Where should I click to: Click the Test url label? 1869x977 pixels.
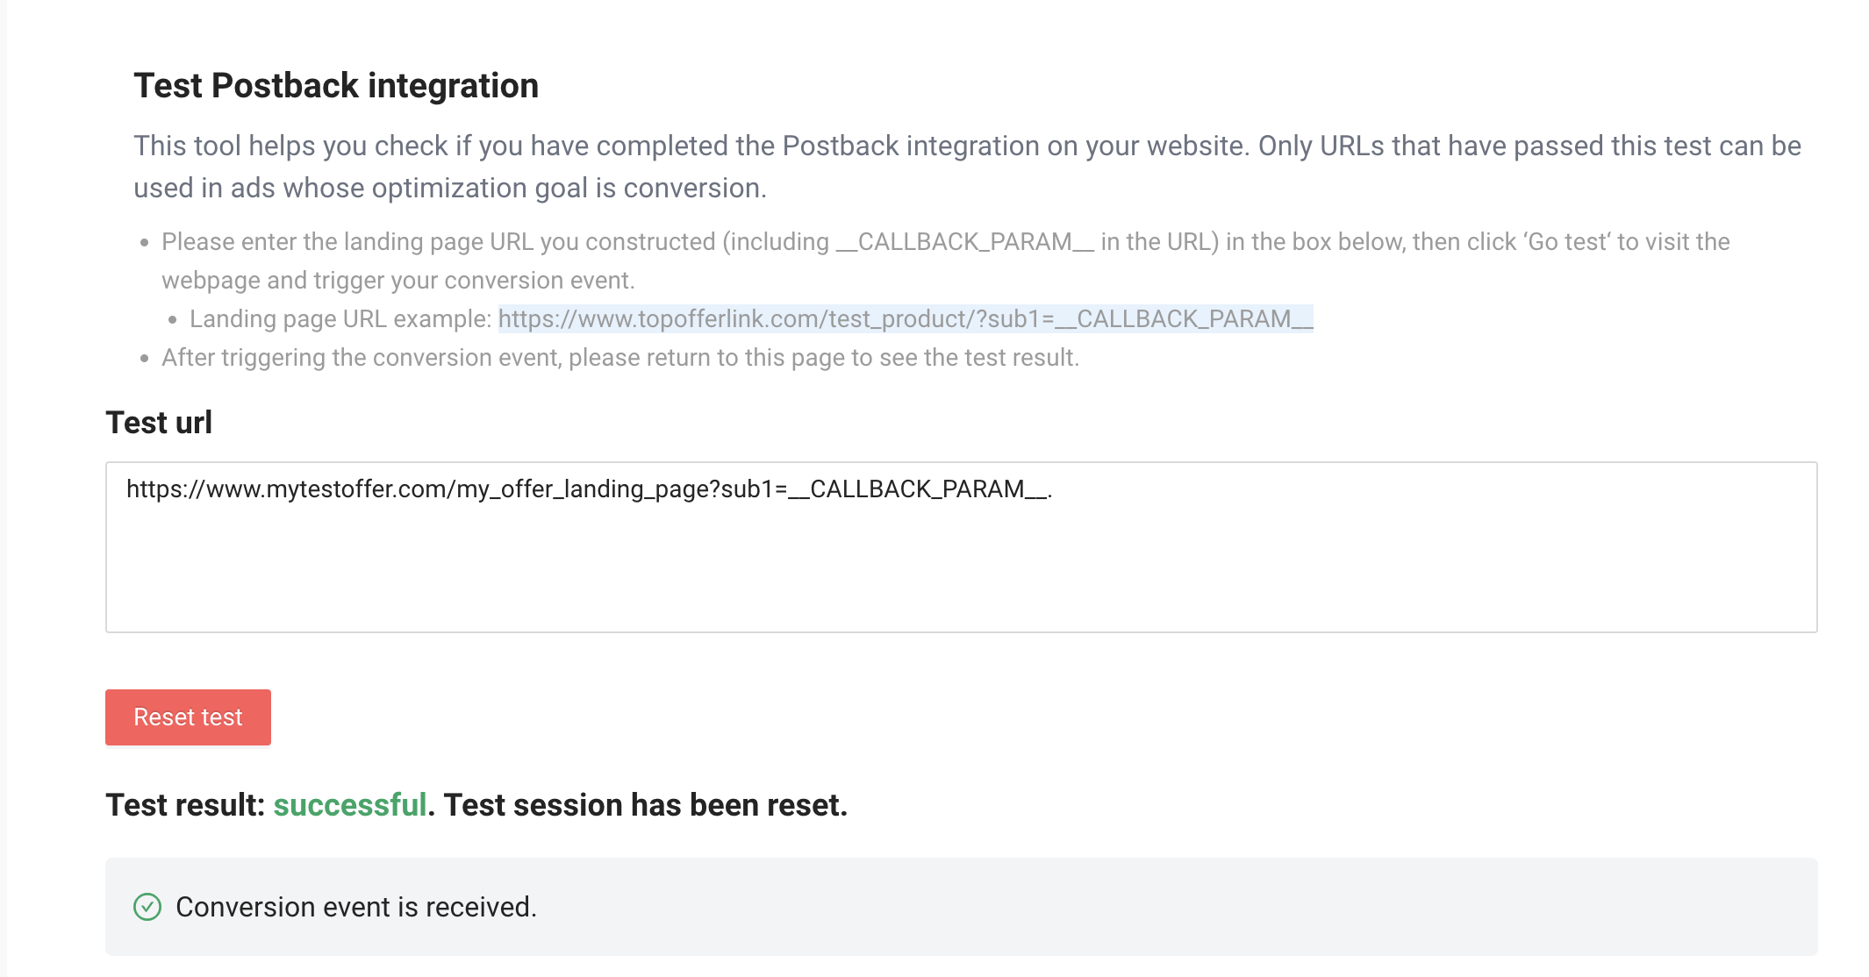coord(159,422)
